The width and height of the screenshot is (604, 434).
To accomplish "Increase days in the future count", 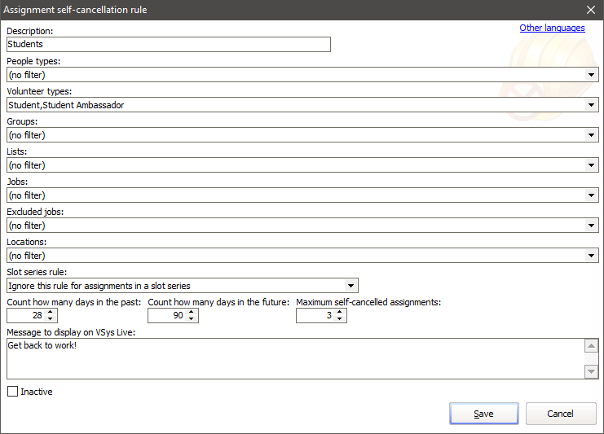I will [x=191, y=312].
